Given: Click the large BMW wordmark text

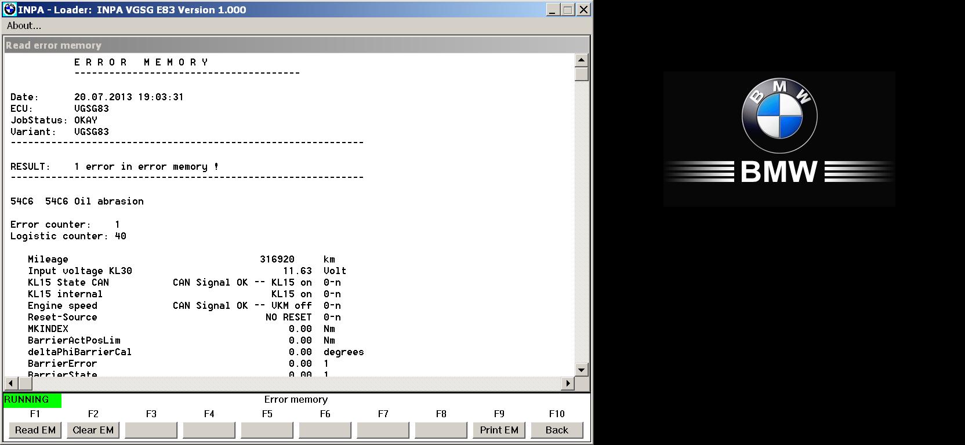Looking at the screenshot, I should click(x=779, y=172).
